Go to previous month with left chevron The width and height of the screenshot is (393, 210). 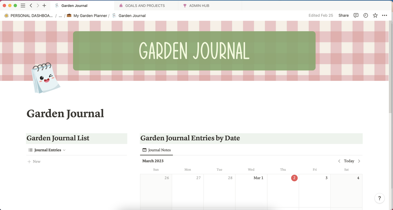point(339,161)
